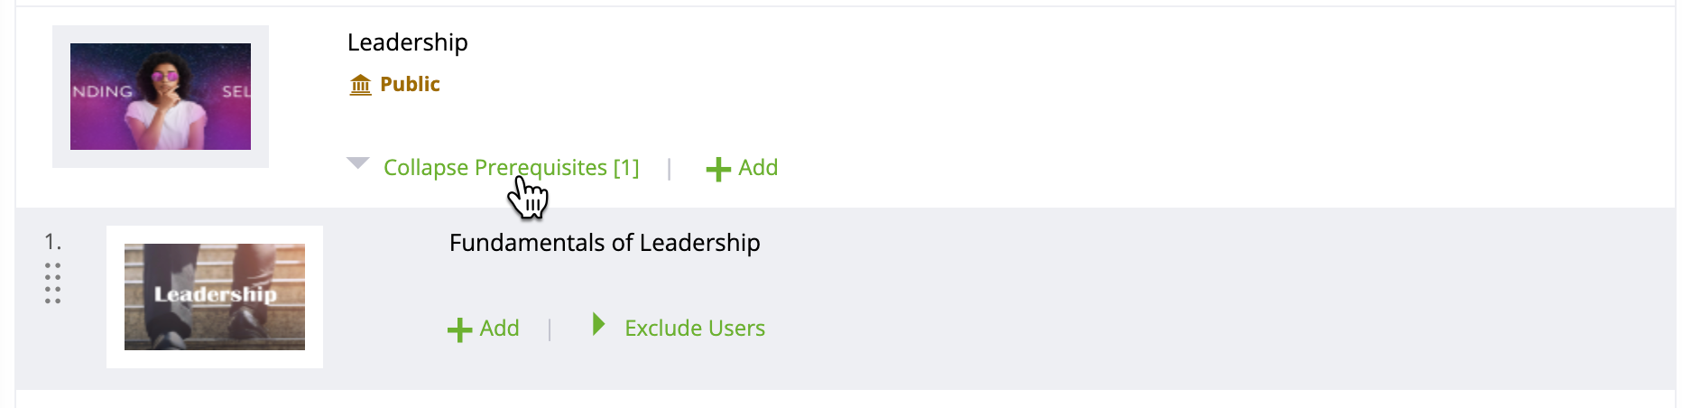Image resolution: width=1682 pixels, height=408 pixels.
Task: Grab the dotted drag handle of prerequisite 1
Action: point(52,283)
